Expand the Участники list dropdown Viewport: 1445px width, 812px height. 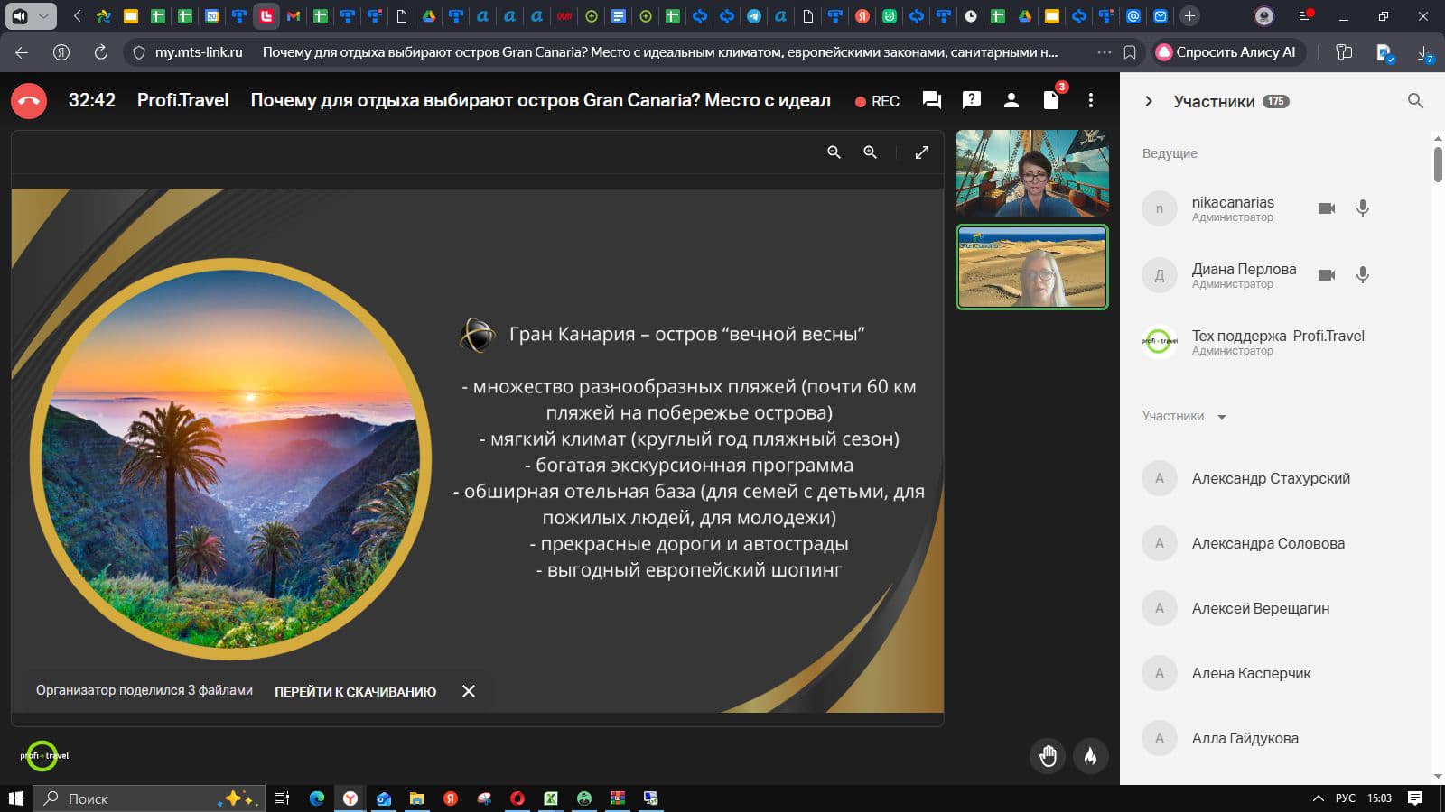click(x=1222, y=417)
